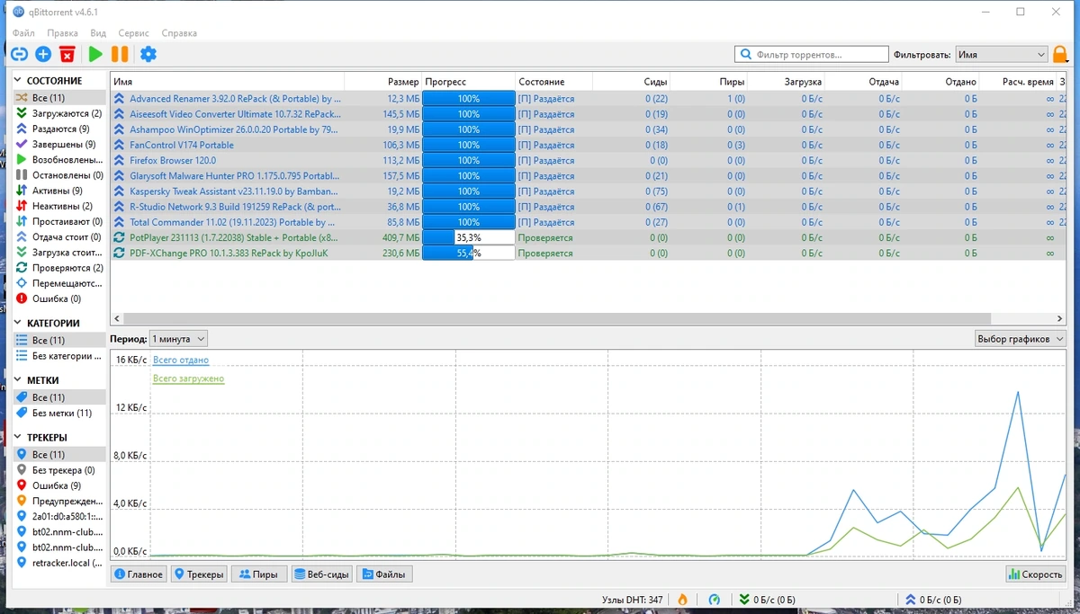This screenshot has width=1080, height=614.
Task: Click the Всего отдано graph legend
Action: click(x=181, y=360)
